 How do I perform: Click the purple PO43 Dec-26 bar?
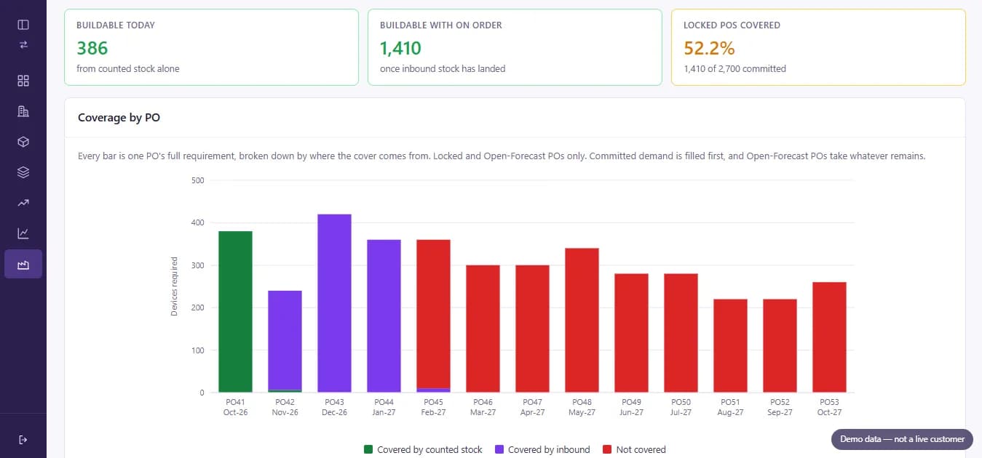click(334, 303)
